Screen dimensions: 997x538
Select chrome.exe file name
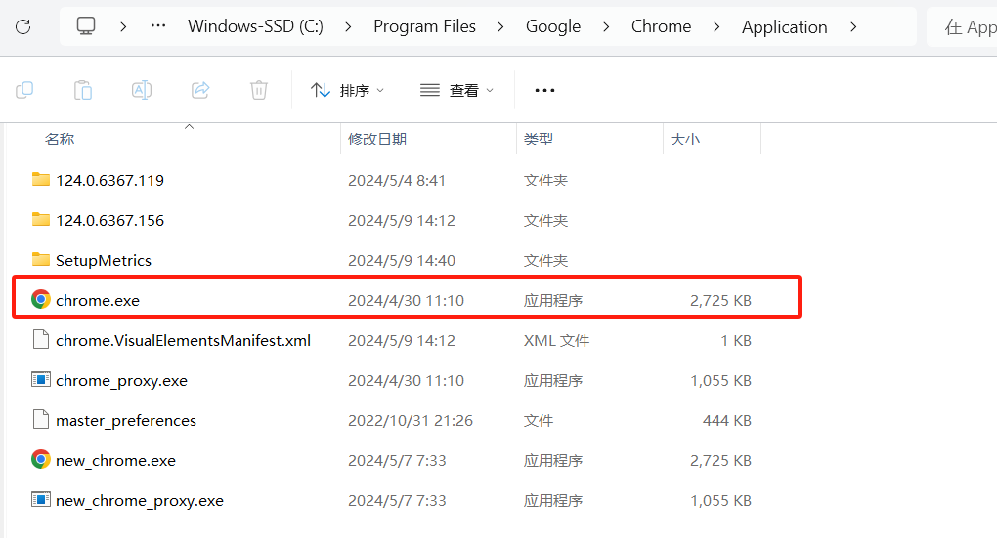click(98, 301)
